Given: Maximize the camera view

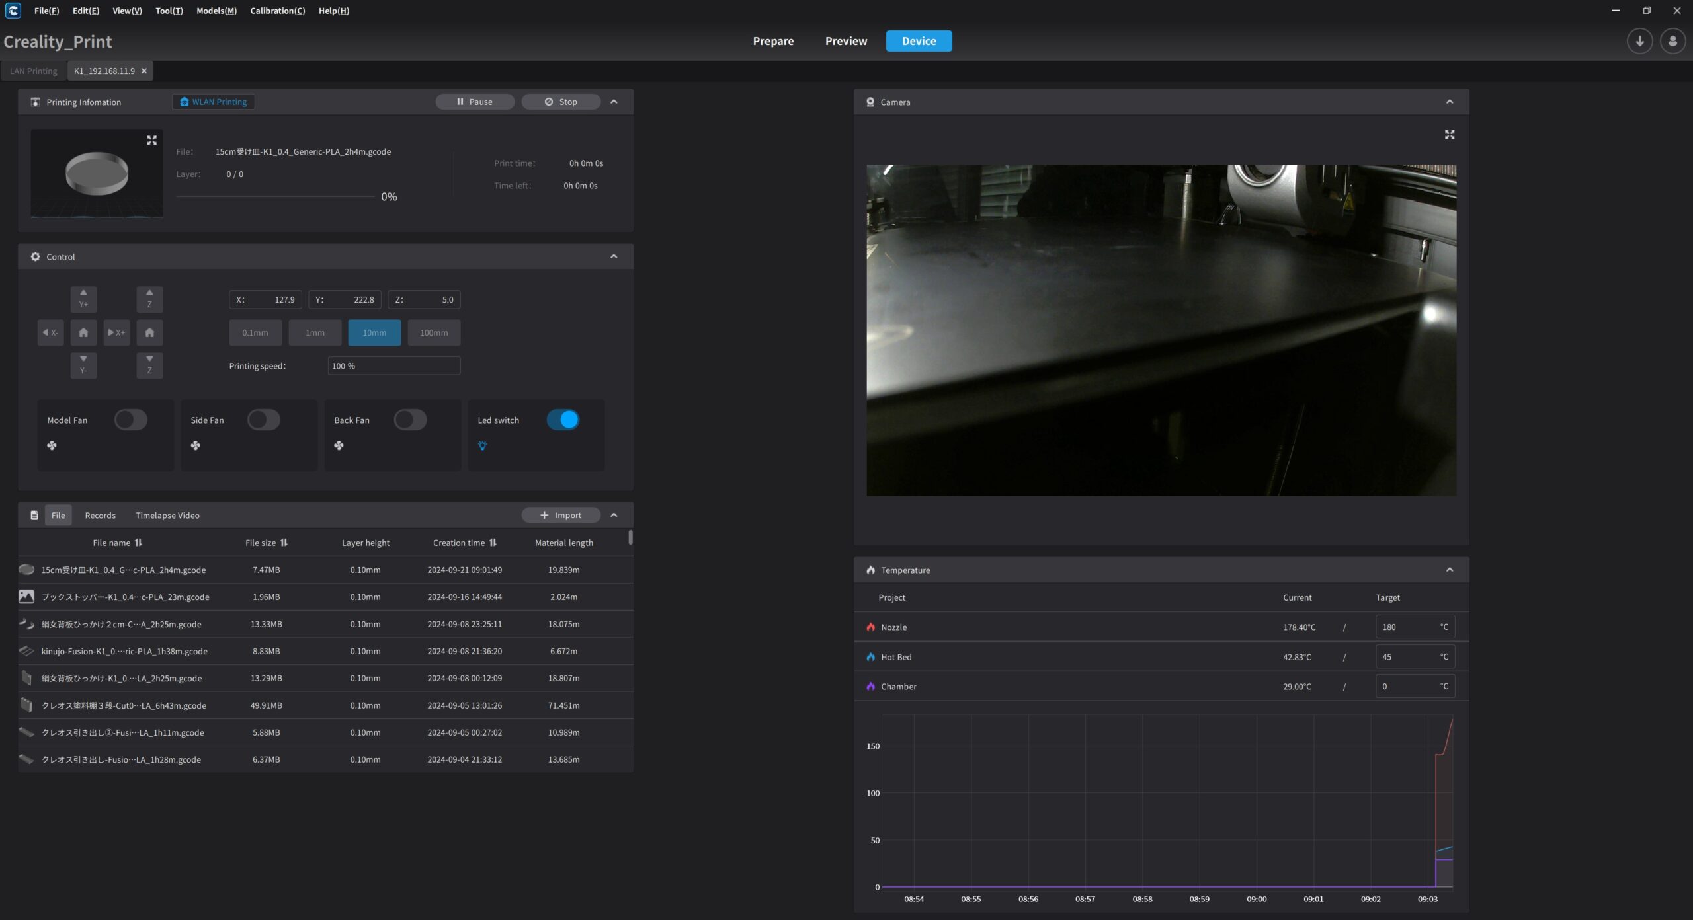Looking at the screenshot, I should click(1449, 135).
